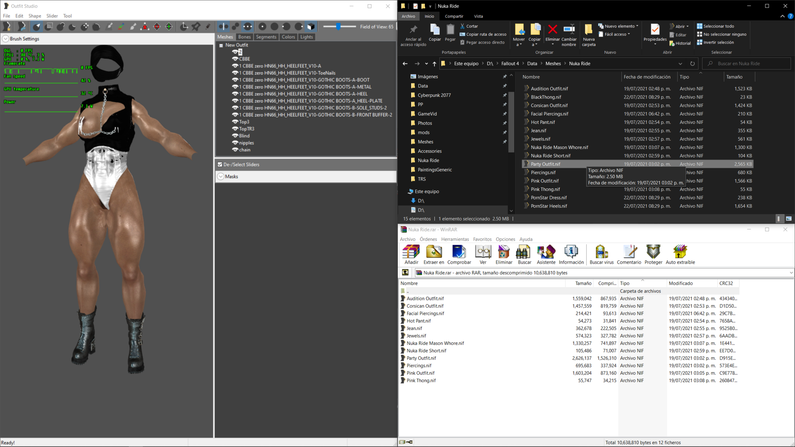The height and width of the screenshot is (447, 795).
Task: Open the Colors tab
Action: (x=288, y=37)
